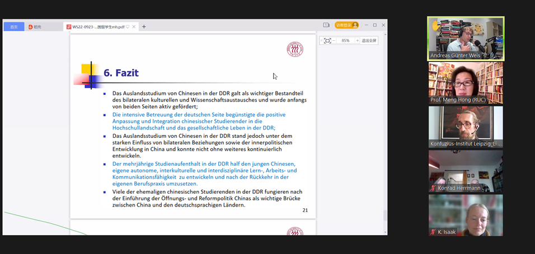The width and height of the screenshot is (535, 254).
Task: Open a new tab with the plus button
Action: (x=144, y=27)
